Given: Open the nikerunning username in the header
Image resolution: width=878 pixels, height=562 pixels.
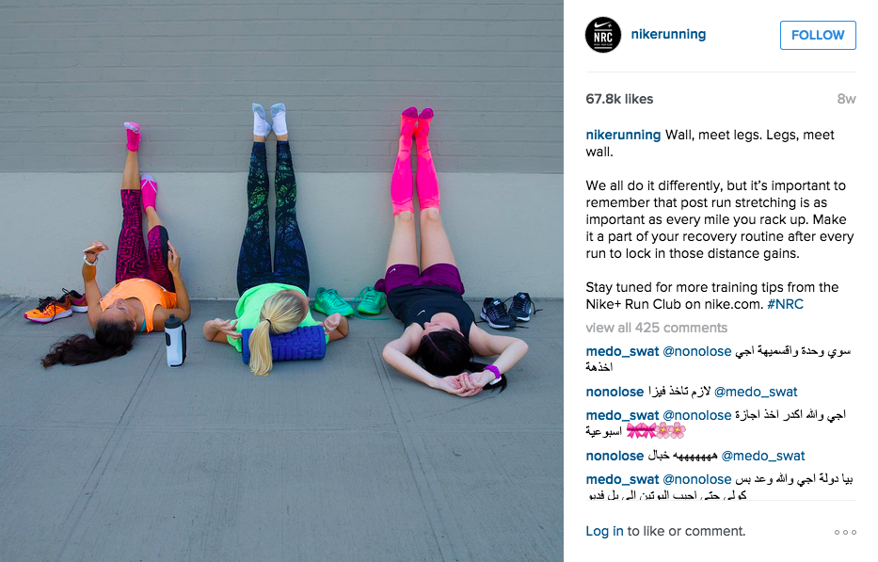Looking at the screenshot, I should 668,34.
